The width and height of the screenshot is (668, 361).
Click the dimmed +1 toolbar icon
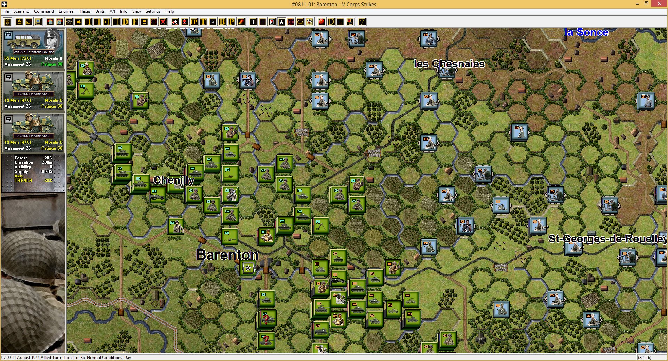click(x=107, y=22)
